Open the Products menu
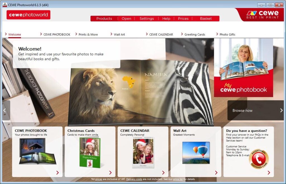The image size is (286, 184). (x=104, y=19)
